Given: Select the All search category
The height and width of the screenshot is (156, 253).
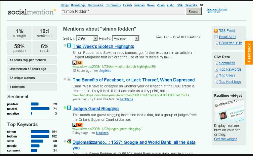Looking at the screenshot, I should [x=201, y=5].
